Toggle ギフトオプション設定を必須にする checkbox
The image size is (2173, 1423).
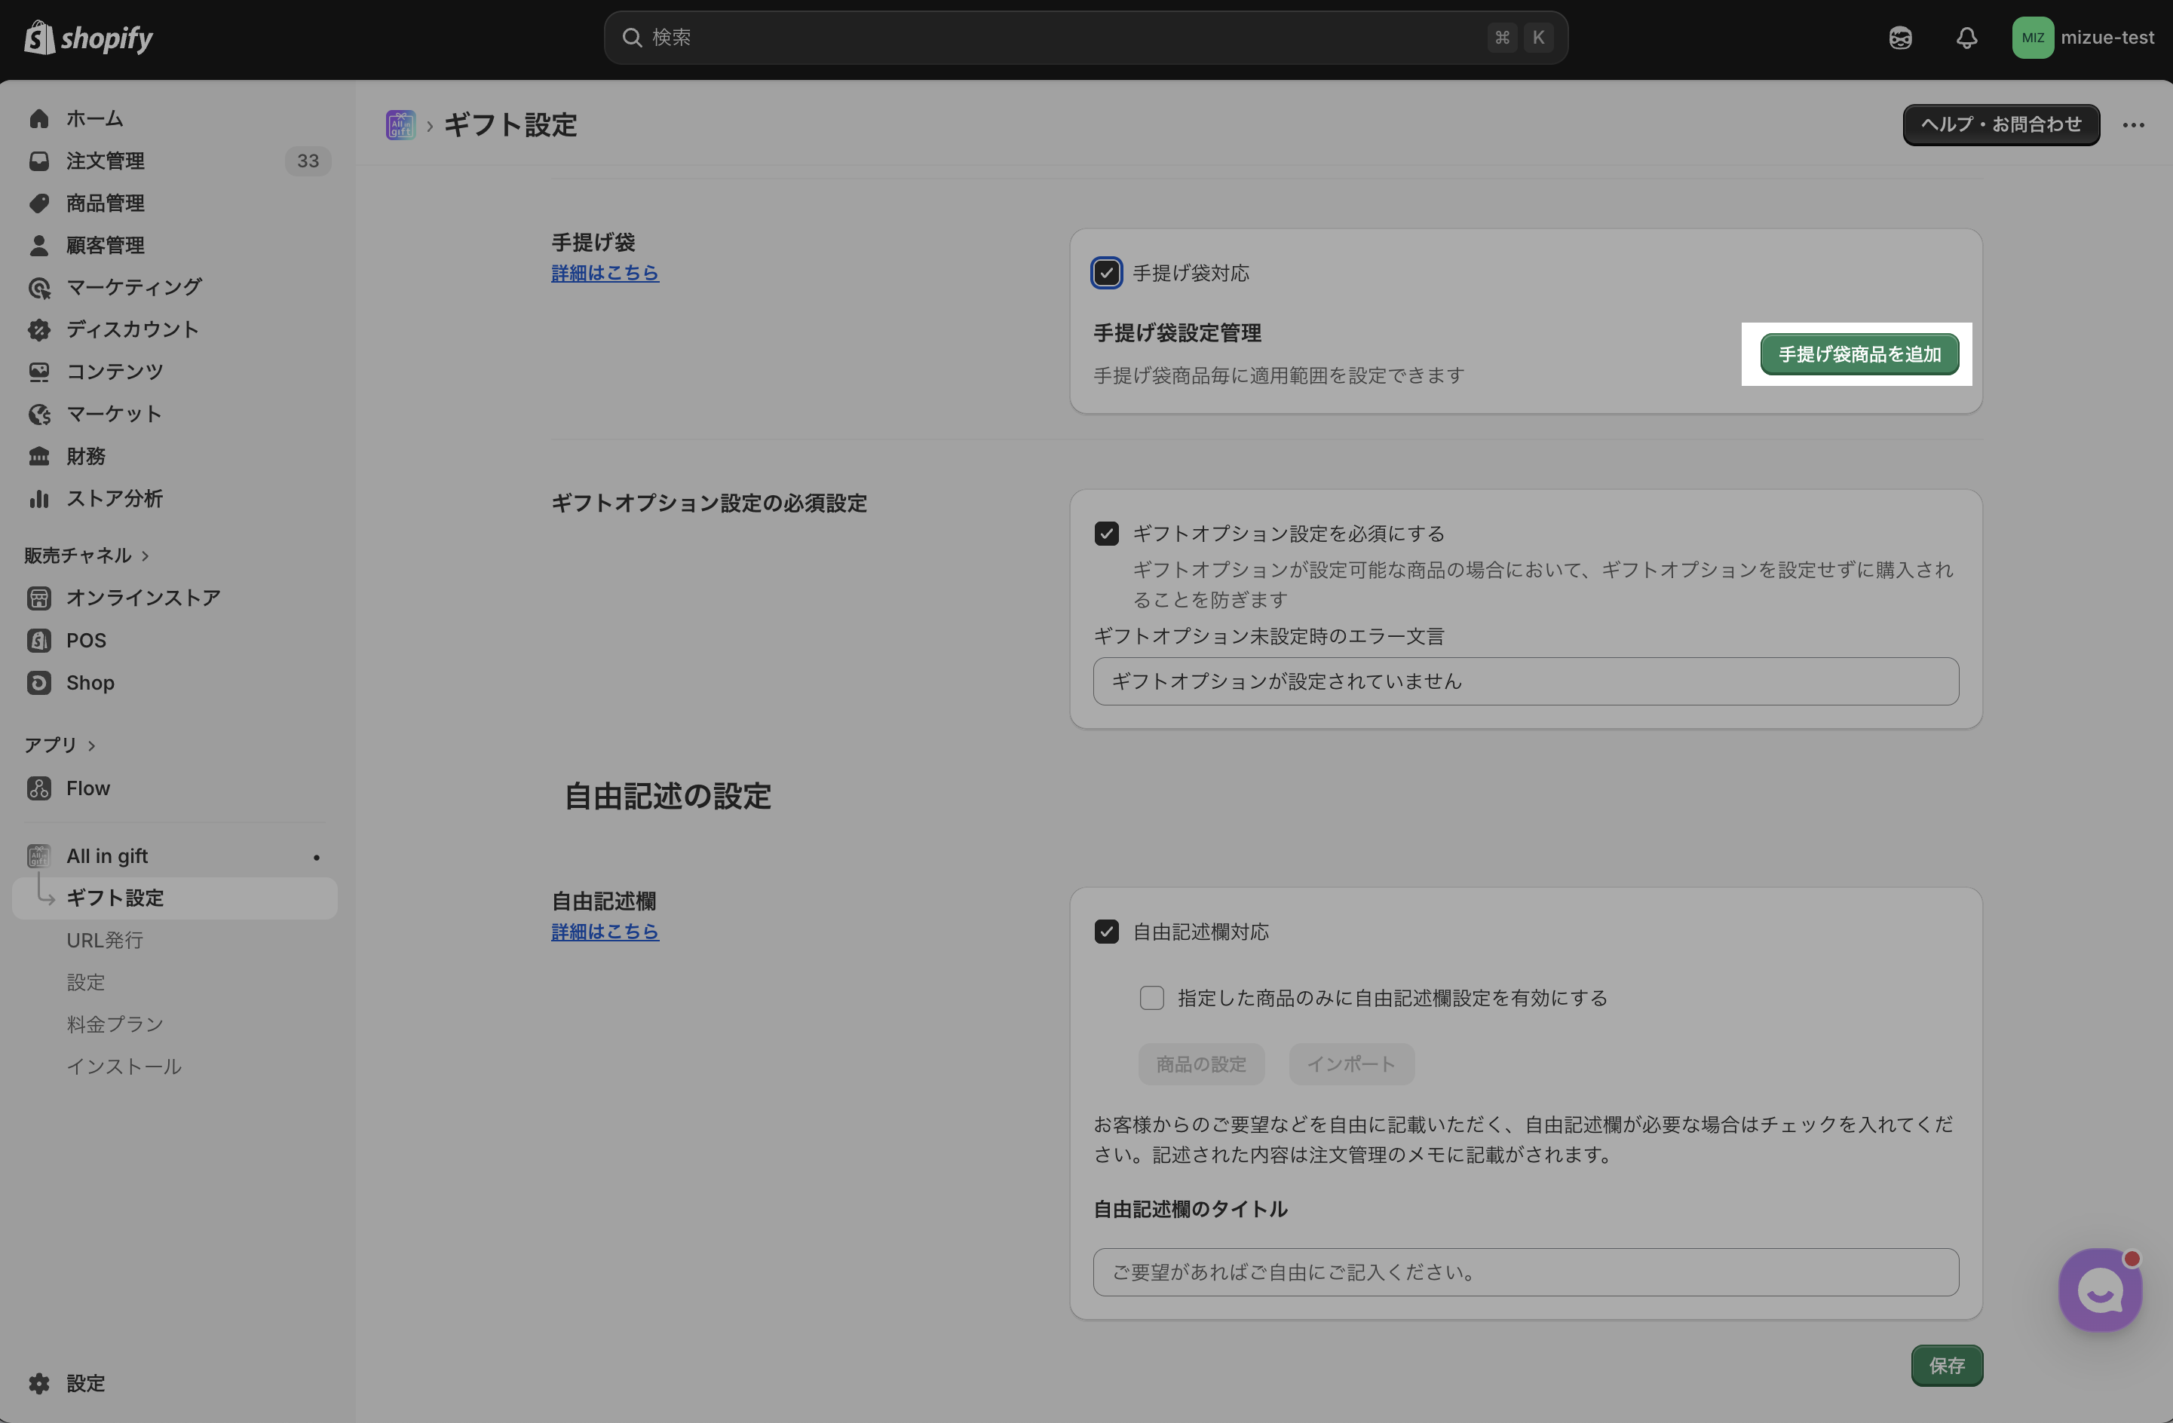[1105, 533]
